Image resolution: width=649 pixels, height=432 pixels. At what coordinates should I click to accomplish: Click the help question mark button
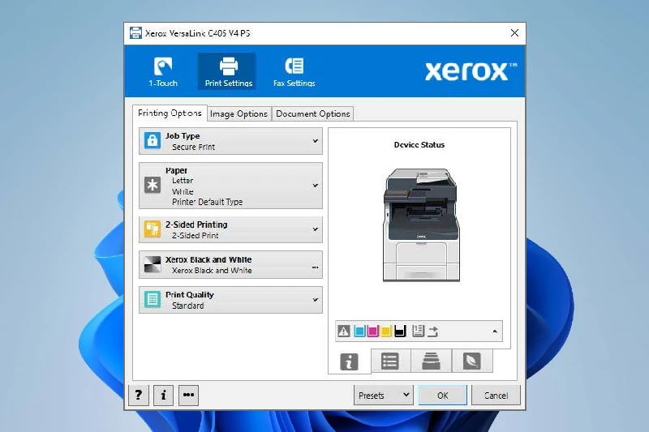click(x=139, y=395)
